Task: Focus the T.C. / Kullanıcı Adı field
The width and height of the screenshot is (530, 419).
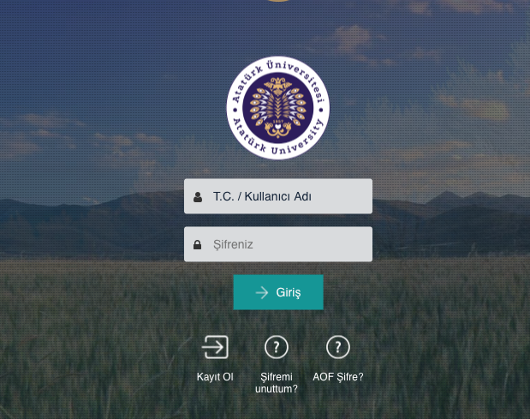Action: pyautogui.click(x=278, y=196)
